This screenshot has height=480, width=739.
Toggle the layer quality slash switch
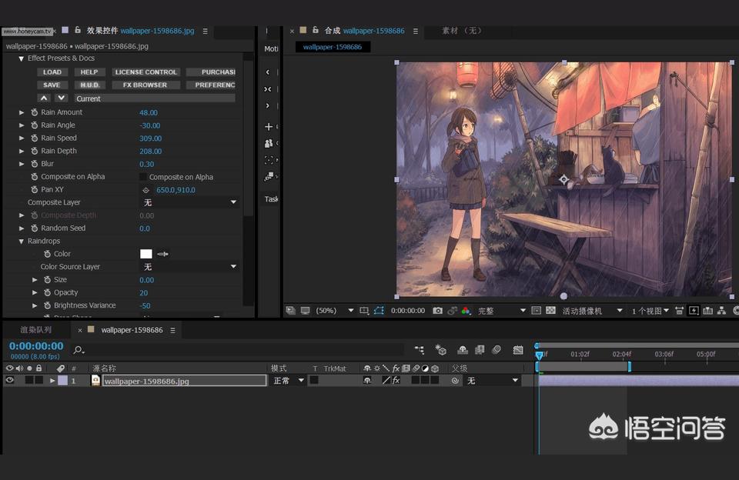tap(386, 380)
